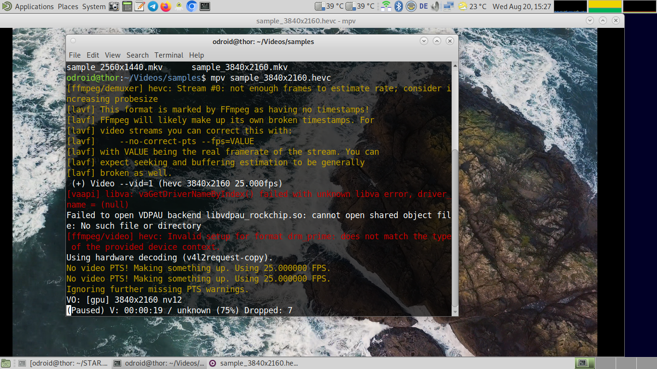This screenshot has width=657, height=369.
Task: Click the volume speaker icon
Action: pyautogui.click(x=435, y=7)
